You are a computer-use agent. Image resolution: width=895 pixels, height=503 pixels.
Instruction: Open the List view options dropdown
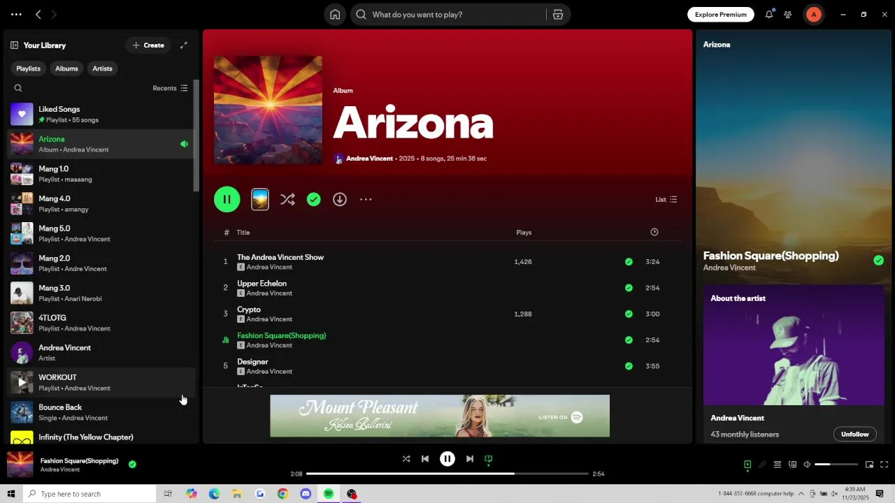(x=666, y=200)
